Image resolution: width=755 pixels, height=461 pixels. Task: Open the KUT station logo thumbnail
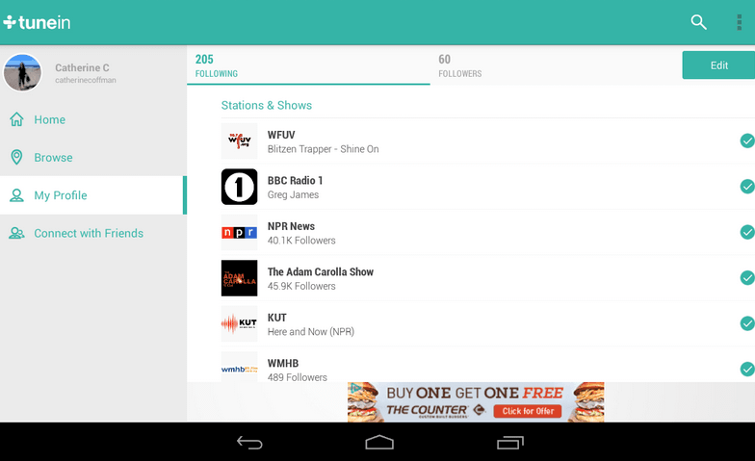(239, 324)
